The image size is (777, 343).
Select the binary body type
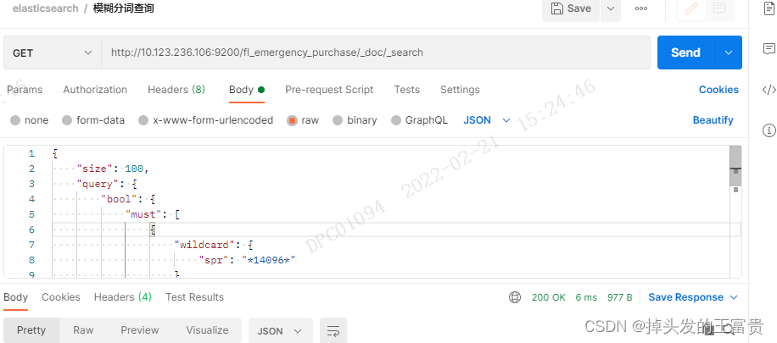(355, 120)
